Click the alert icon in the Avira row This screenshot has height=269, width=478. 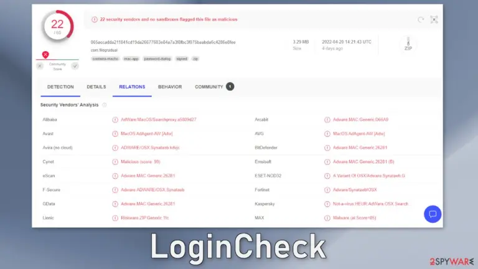point(115,148)
